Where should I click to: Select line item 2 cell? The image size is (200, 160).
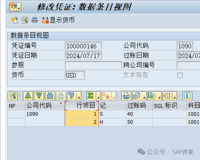pos(82,122)
